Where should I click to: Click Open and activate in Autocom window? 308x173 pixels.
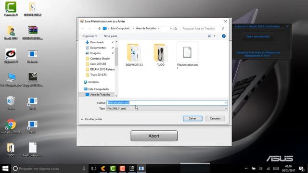pos(258,37)
